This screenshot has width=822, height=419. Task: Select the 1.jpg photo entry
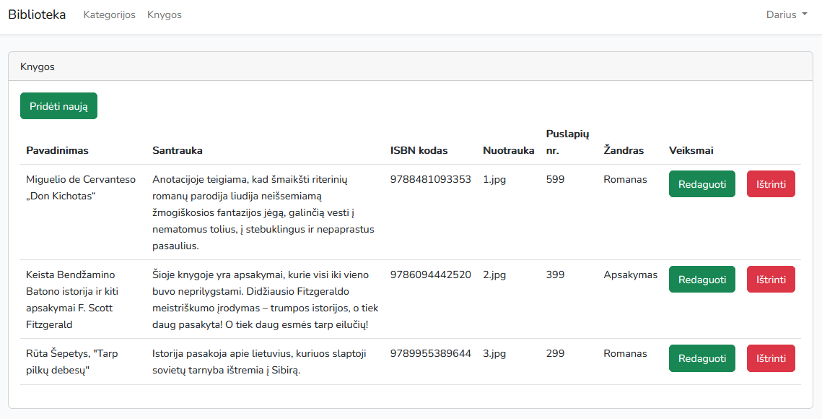(494, 179)
